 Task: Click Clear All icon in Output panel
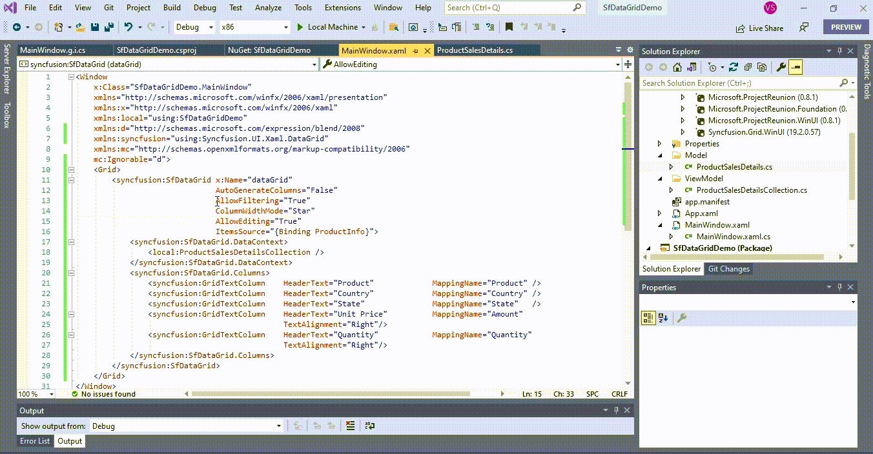pyautogui.click(x=349, y=426)
